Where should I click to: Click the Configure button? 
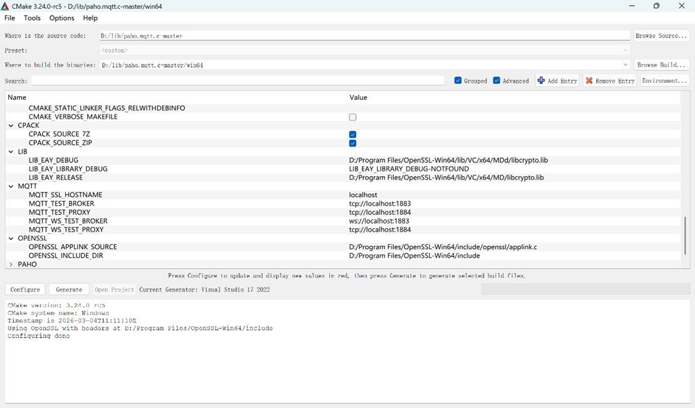[25, 290]
